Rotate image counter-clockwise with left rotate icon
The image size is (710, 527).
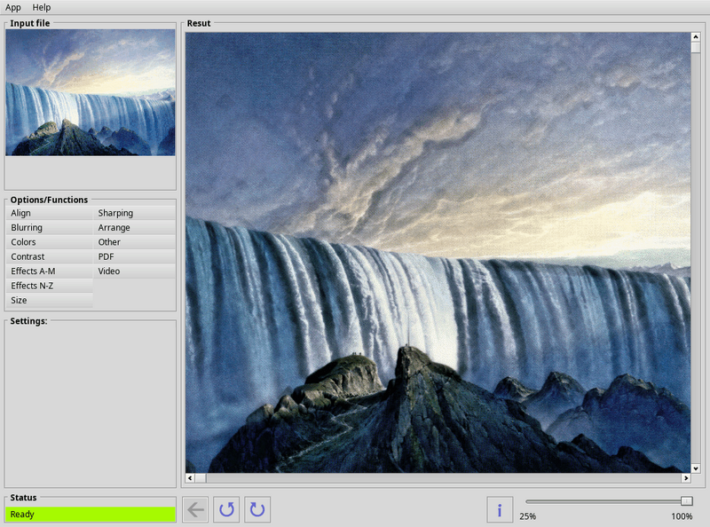click(226, 510)
